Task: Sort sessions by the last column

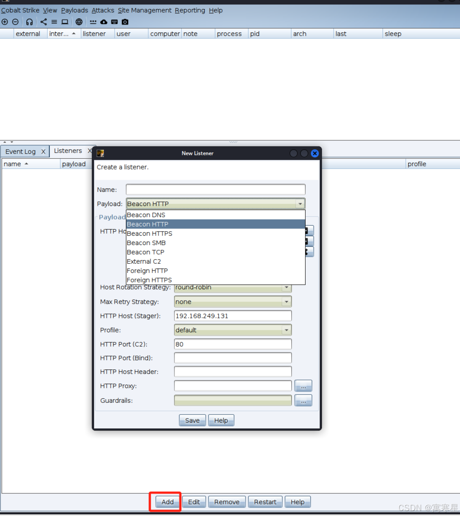Action: (358, 34)
